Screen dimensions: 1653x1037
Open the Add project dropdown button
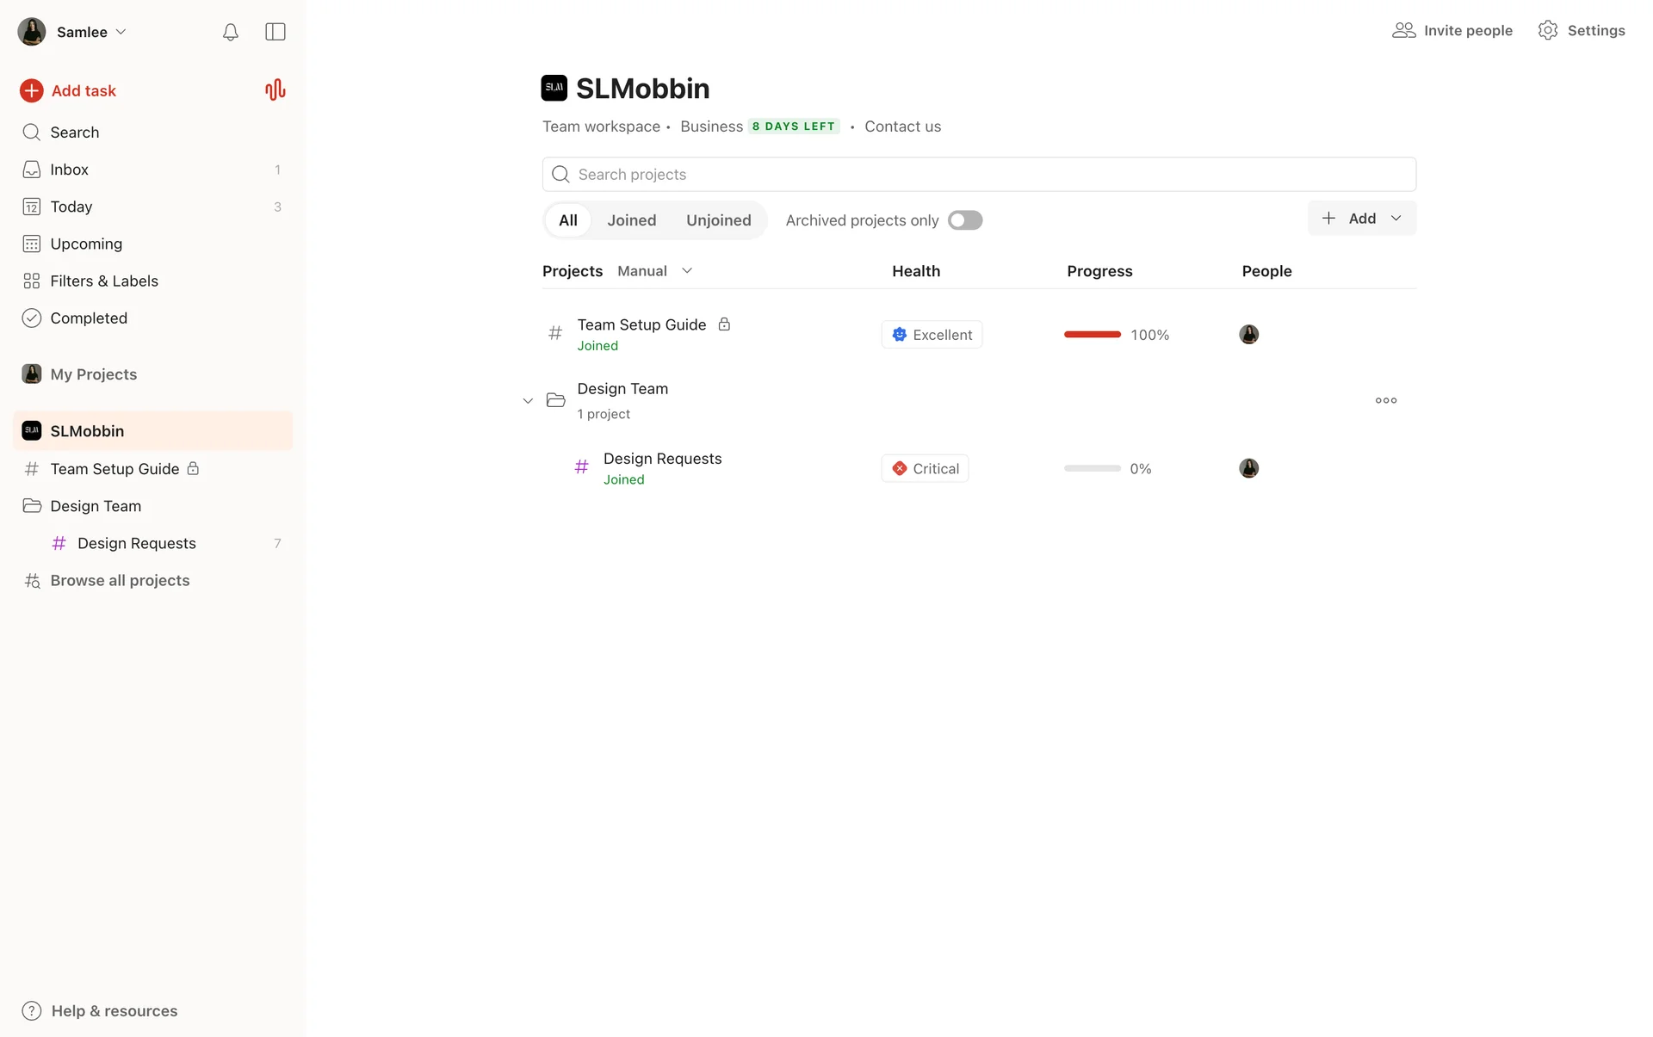coord(1361,219)
